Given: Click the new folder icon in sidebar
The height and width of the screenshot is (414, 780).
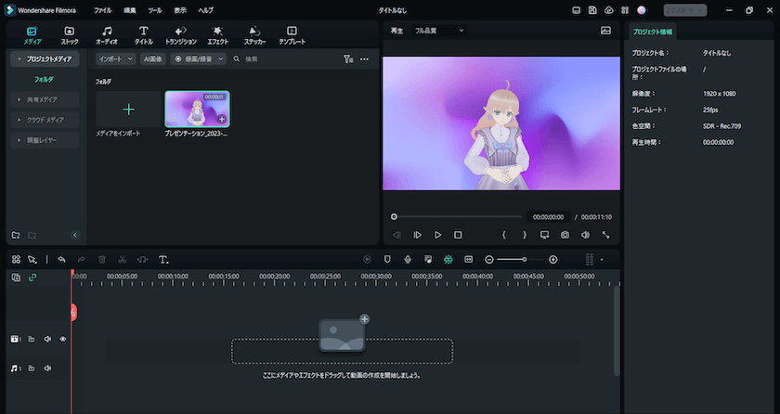Looking at the screenshot, I should click(x=16, y=235).
